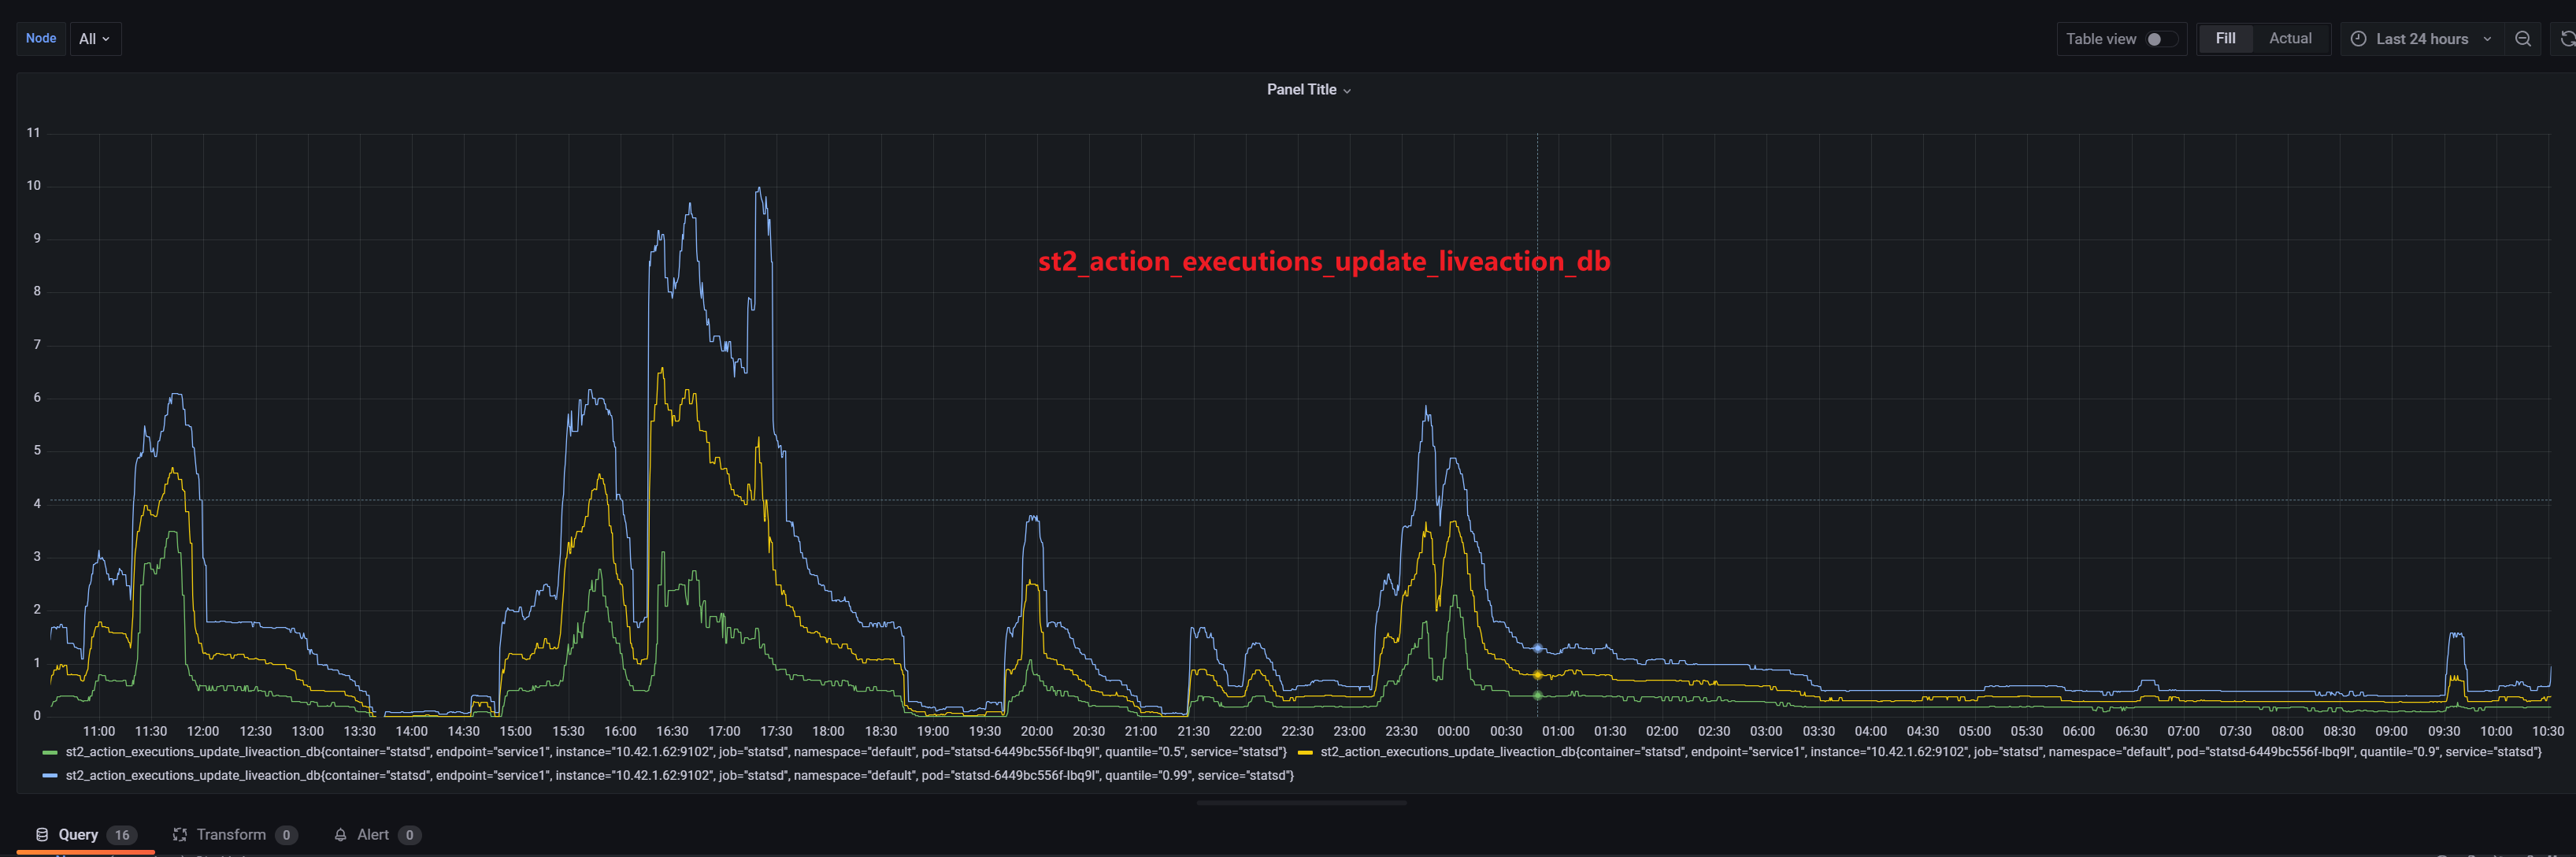The image size is (2576, 857).
Task: Click the quantile 0.99 legend series label
Action: 679,776
